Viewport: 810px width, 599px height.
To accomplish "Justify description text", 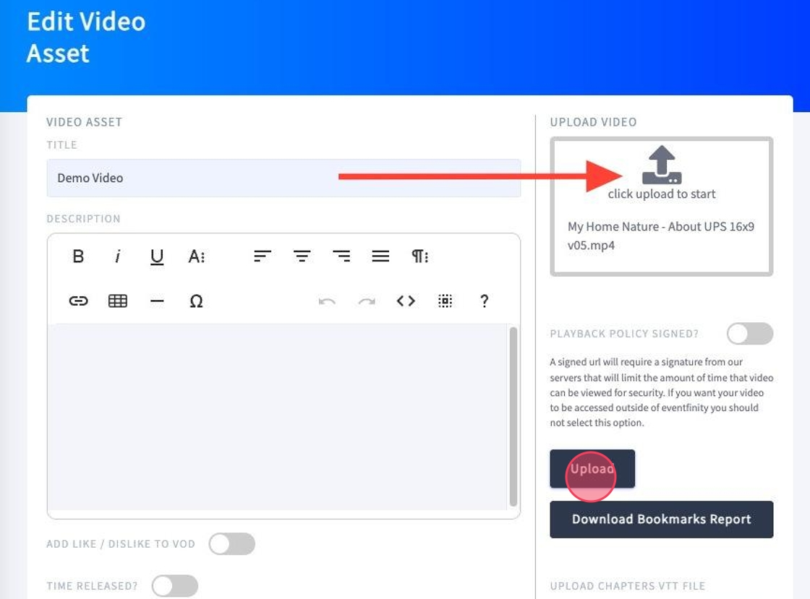I will point(380,257).
